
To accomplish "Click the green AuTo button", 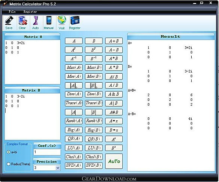I will coord(114,161).
